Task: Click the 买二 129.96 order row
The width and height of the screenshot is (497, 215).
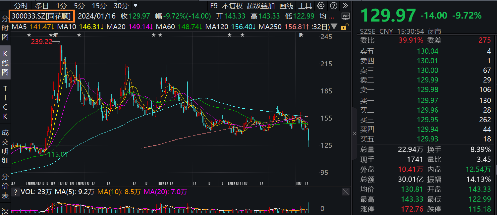Action: point(426,110)
